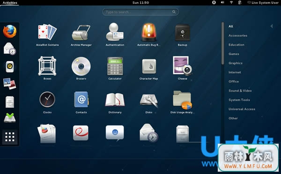Screen dimensions: 281x174
Task: Launch Contacts
Action: click(x=81, y=103)
